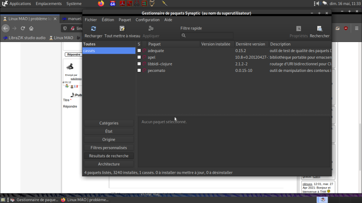Viewport: 362px width, 203px height.
Task: Click the date and time clock
Action: (x=345, y=4)
